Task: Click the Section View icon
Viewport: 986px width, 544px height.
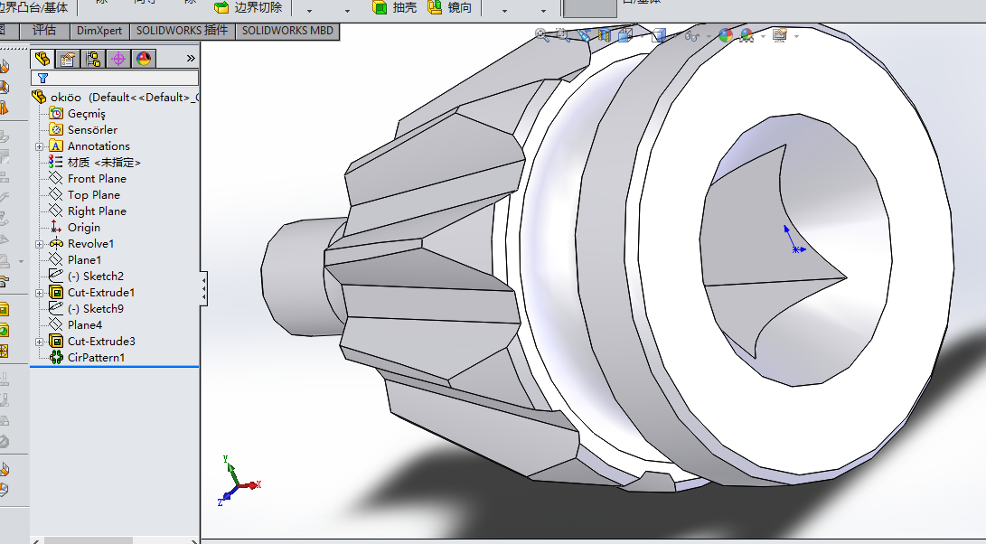Action: tap(605, 35)
